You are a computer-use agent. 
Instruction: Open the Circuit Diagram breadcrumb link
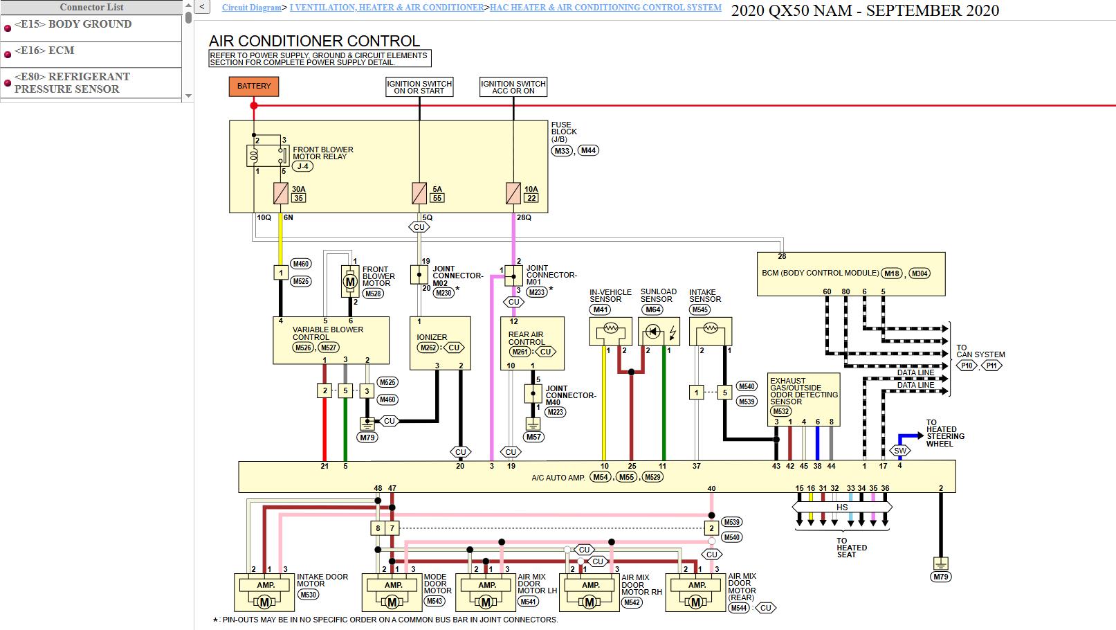(x=252, y=8)
